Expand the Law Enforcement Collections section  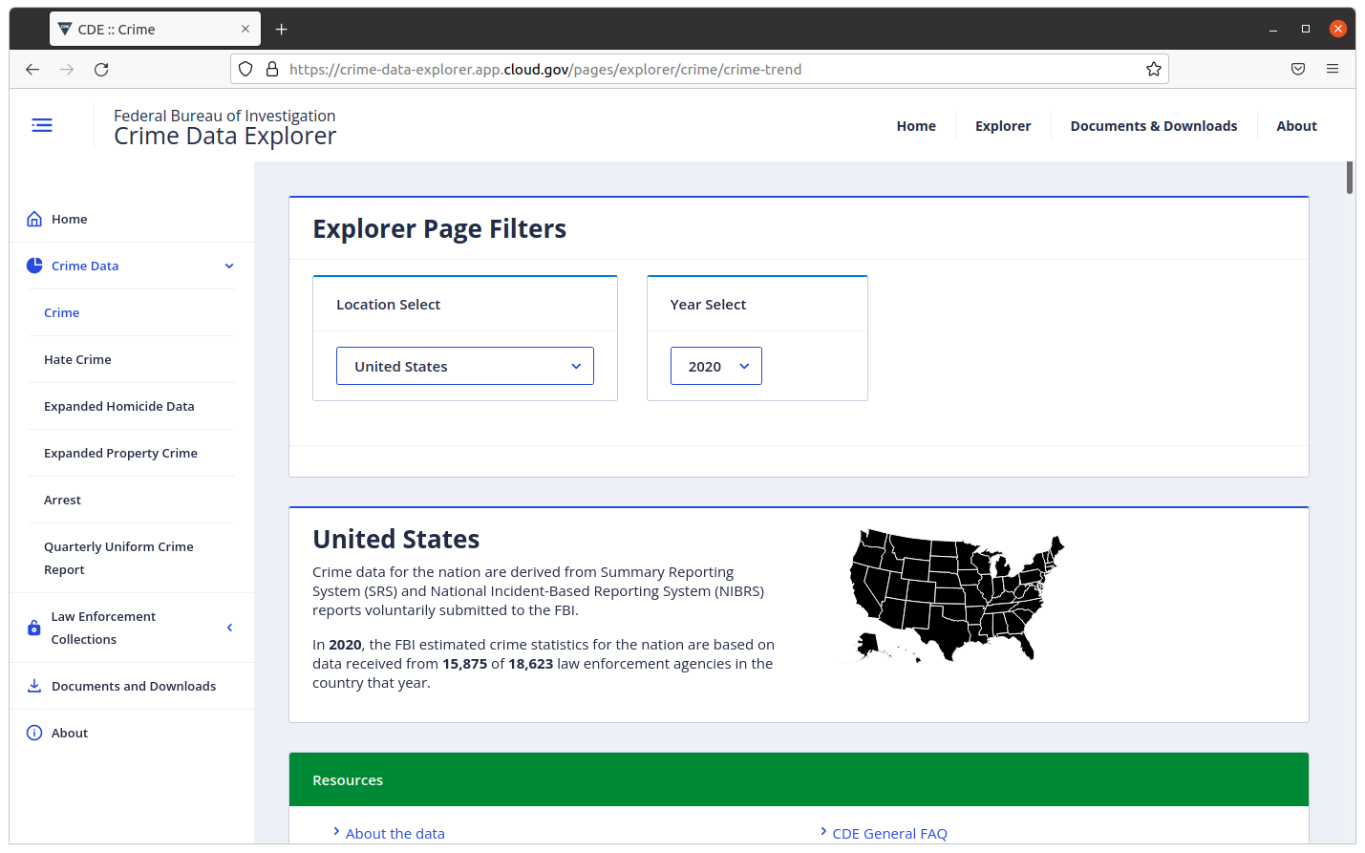[x=229, y=628]
